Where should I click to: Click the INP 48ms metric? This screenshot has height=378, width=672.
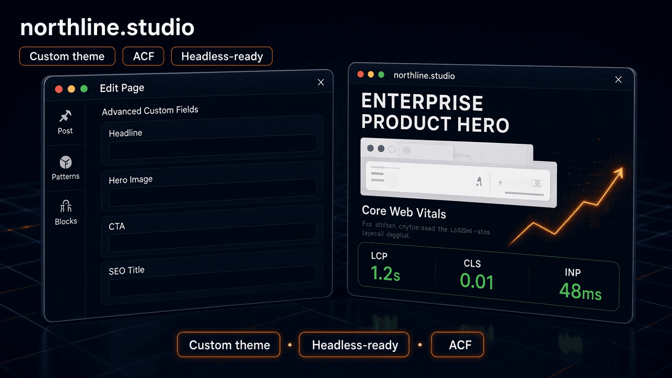(x=580, y=286)
